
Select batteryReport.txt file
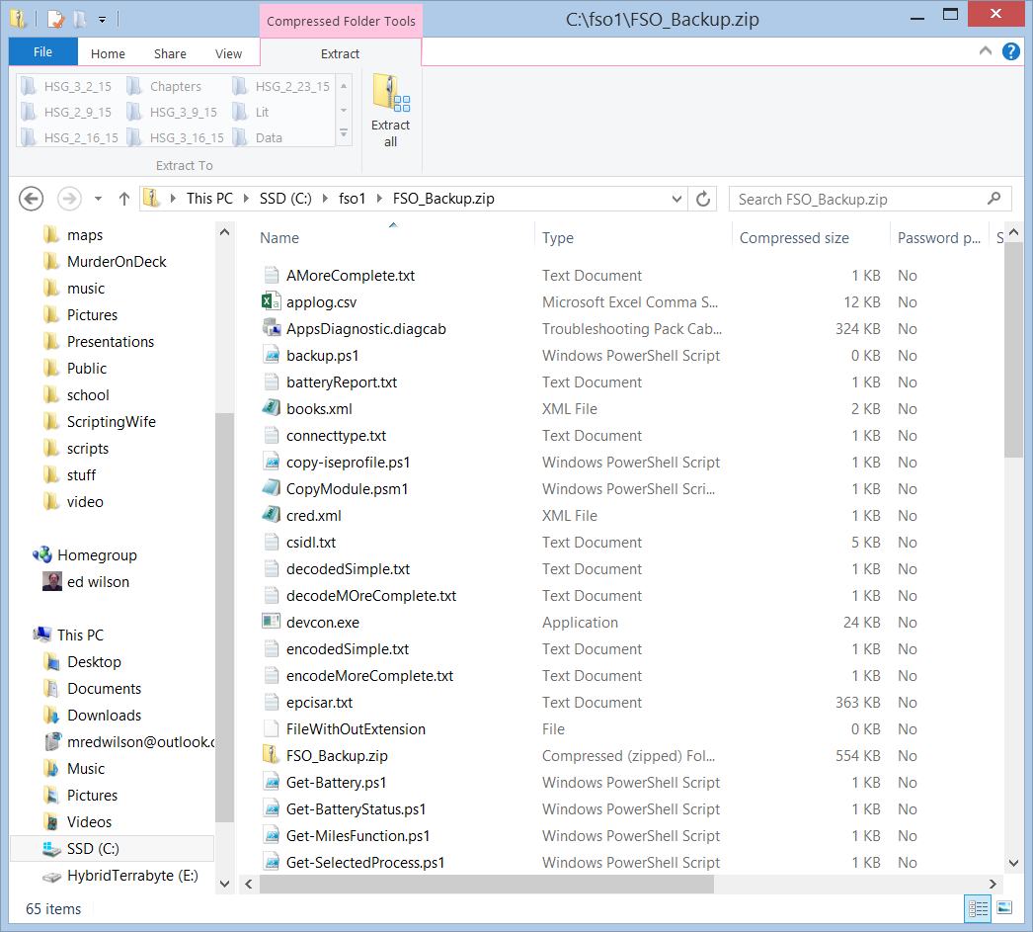(x=342, y=382)
